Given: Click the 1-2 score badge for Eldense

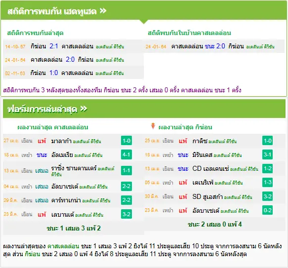Looking at the screenshot, I should [267, 168].
